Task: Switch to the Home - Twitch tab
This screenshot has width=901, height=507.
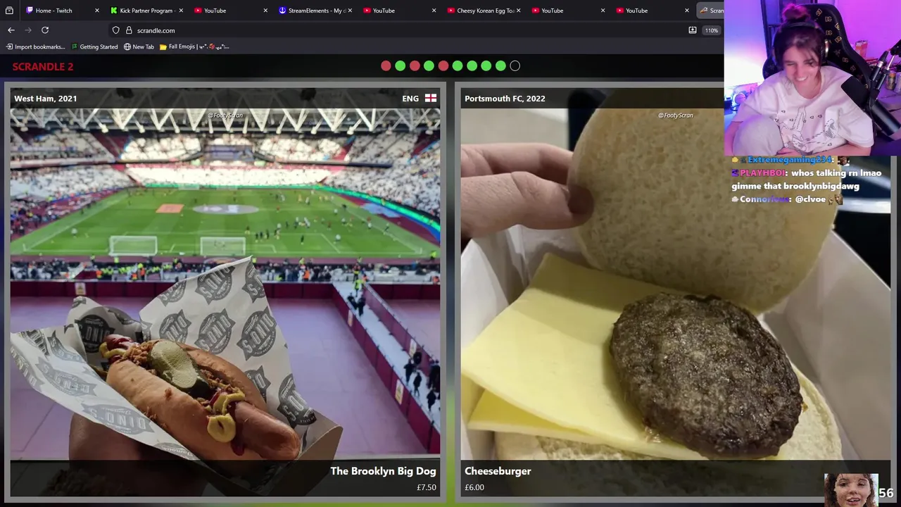Action: [61, 11]
